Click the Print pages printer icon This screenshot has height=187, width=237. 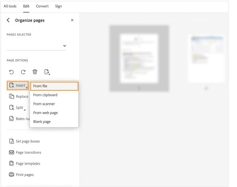[x=11, y=174]
